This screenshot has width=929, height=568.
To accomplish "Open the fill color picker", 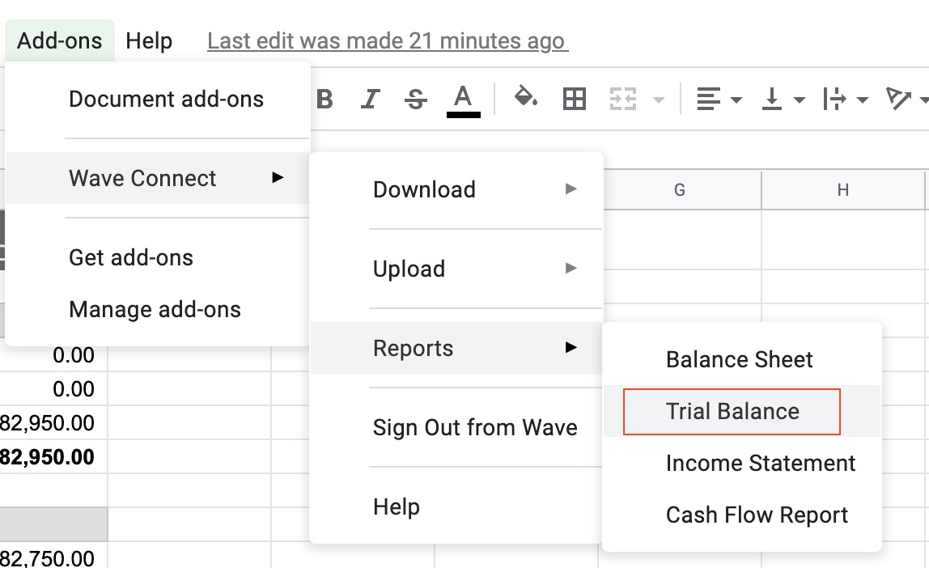I will coord(525,99).
